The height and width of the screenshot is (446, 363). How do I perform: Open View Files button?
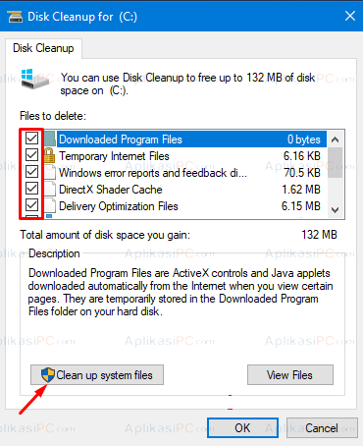pyautogui.click(x=290, y=375)
